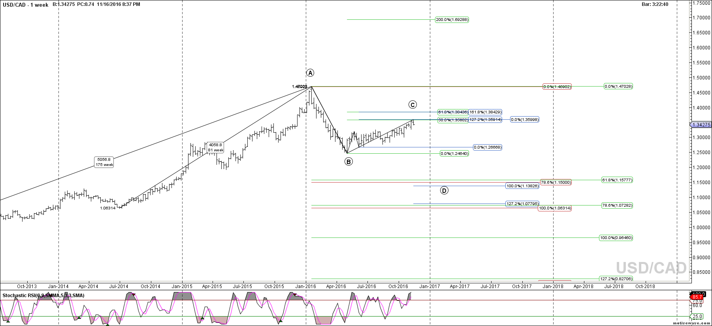Image resolution: width=712 pixels, height=326 pixels.
Task: Select the 0.0%(1.35998) blue label
Action: 525,120
